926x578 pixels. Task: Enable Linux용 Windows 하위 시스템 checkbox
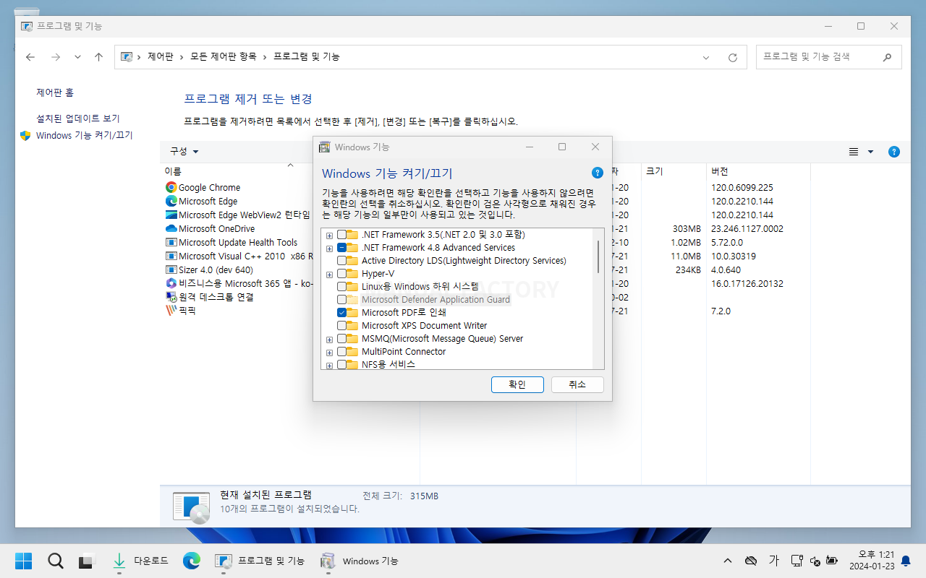tap(341, 287)
